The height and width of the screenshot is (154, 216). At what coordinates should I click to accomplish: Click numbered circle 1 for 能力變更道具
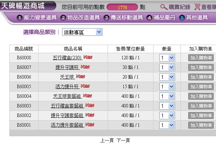click(20, 18)
